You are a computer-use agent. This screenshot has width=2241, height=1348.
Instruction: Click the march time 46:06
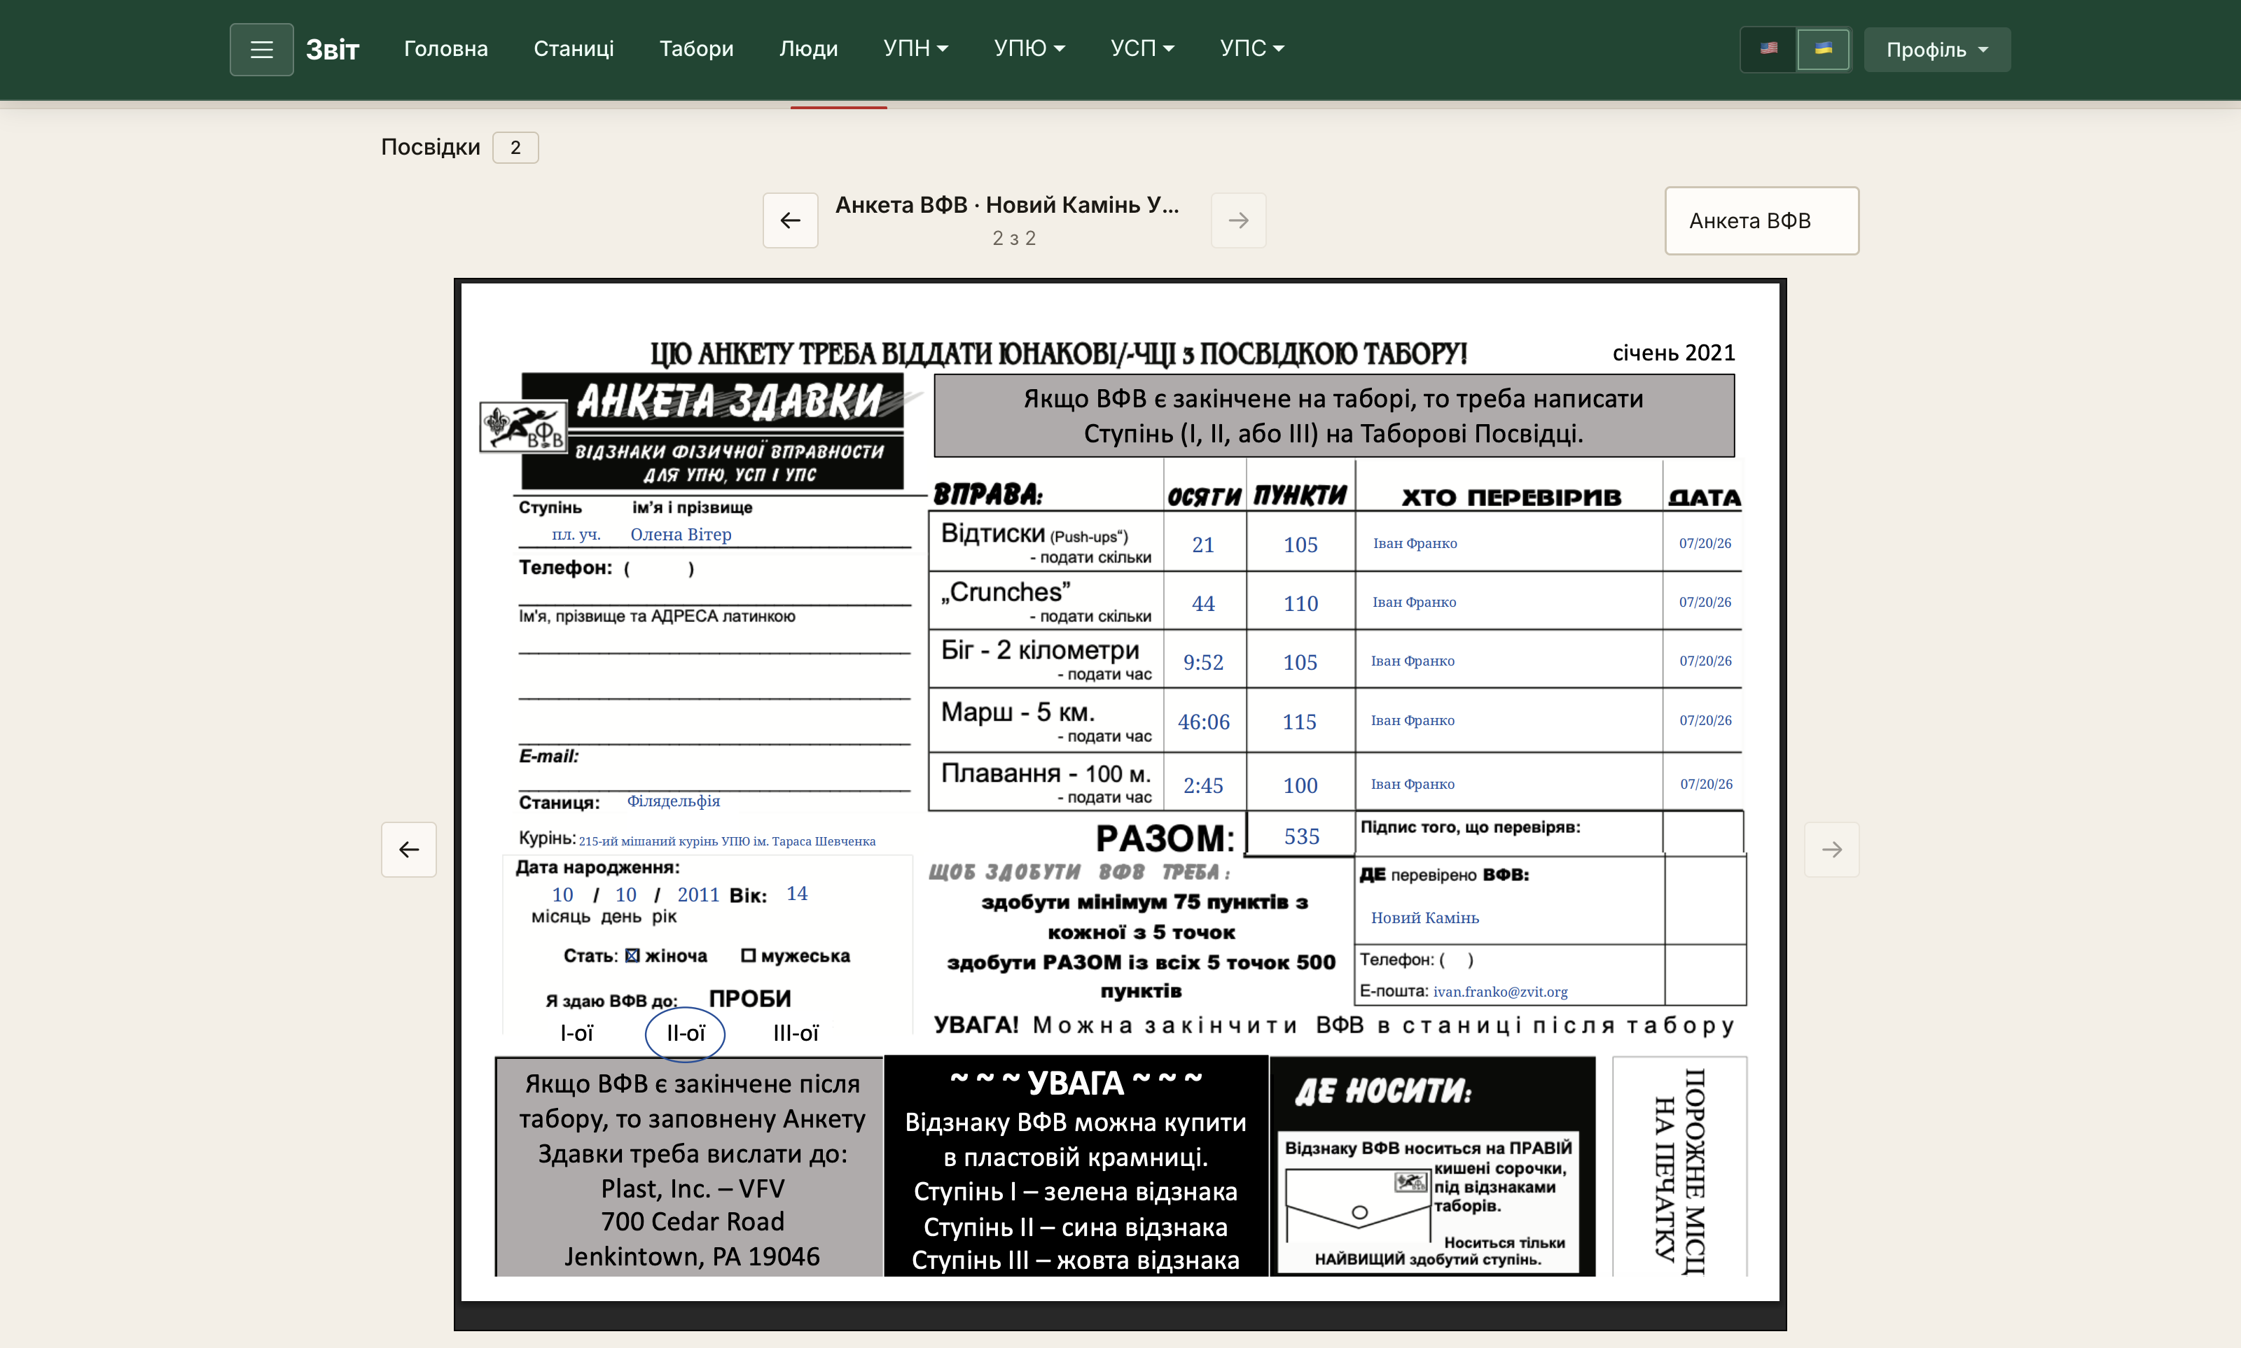(x=1203, y=721)
